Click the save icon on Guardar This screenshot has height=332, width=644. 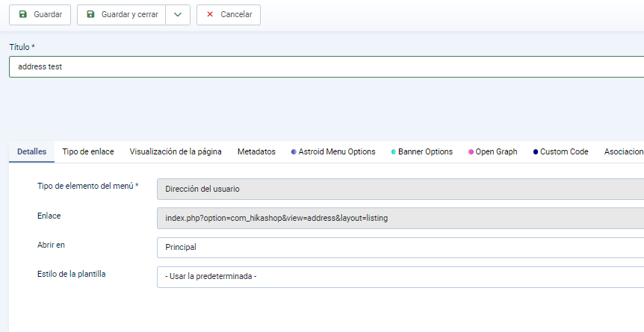23,15
